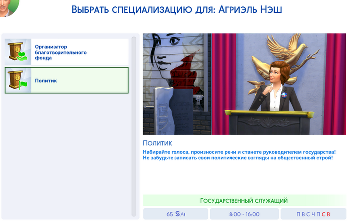Click description text starting with Набирайте голоса
This screenshot has width=347, height=223.
click(239, 152)
